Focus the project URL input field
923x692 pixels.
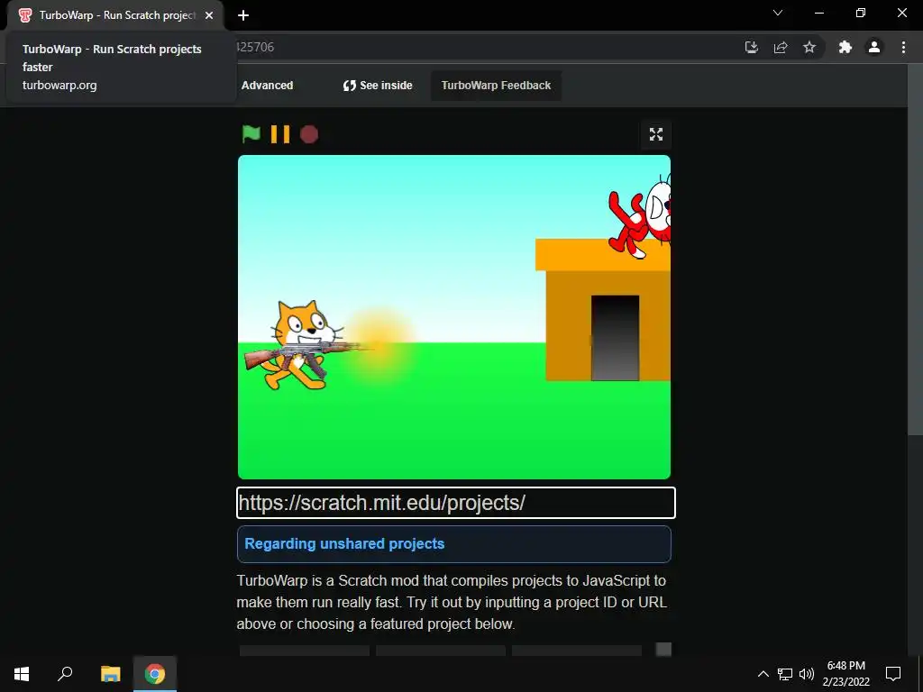455,503
